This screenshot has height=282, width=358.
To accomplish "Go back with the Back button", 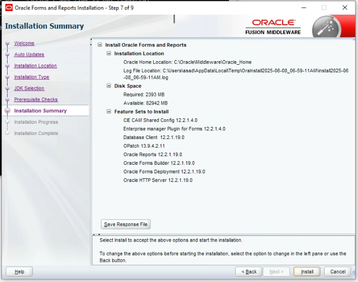I will [249, 271].
